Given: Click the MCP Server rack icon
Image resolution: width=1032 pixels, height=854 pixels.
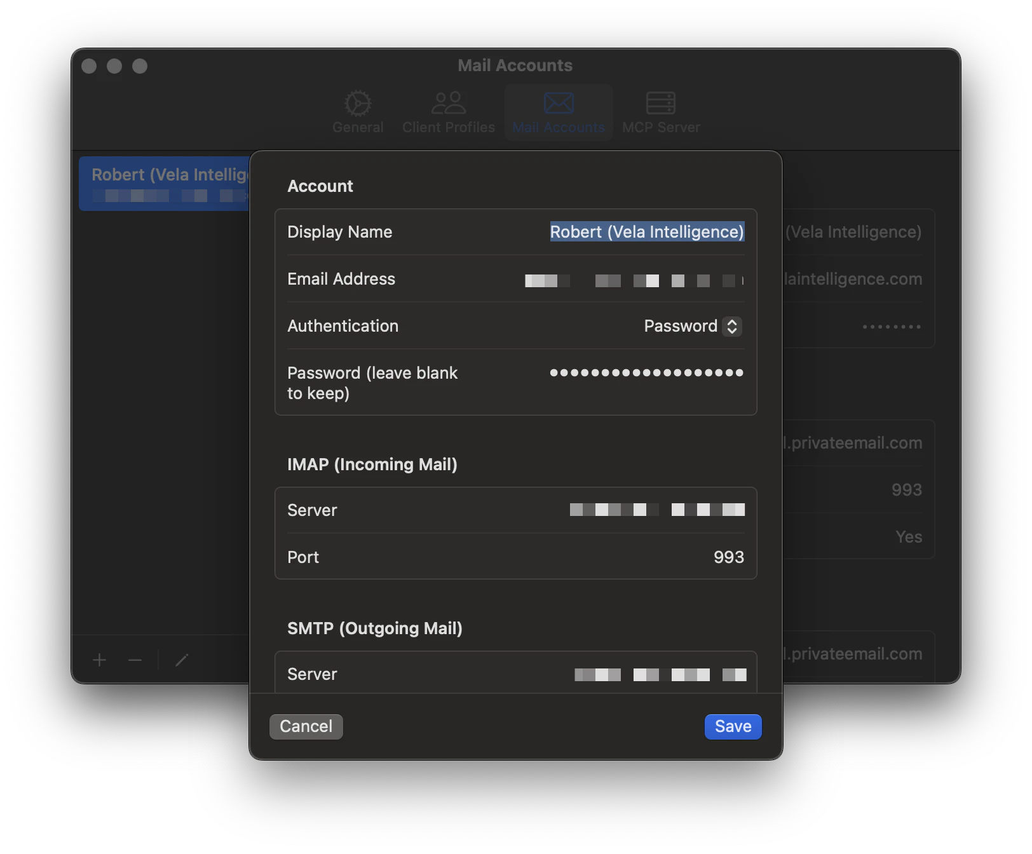Looking at the screenshot, I should click(661, 103).
